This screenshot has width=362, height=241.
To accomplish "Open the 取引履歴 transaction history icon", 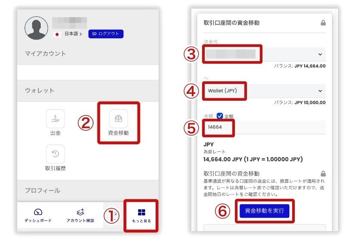I will 56,154.
